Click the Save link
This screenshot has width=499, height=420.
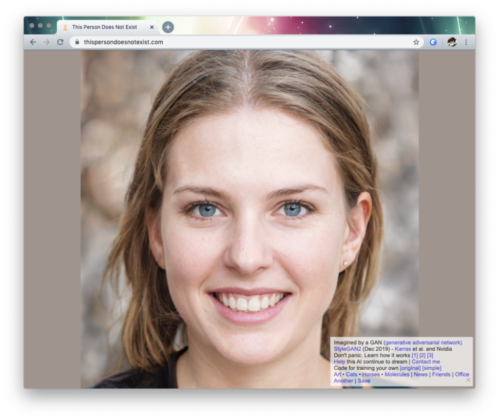364,380
